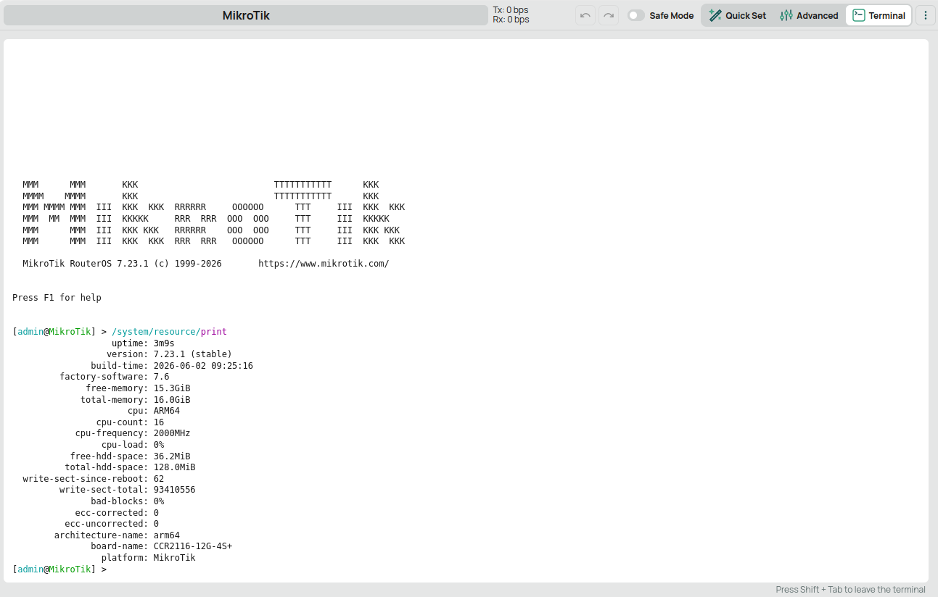Image resolution: width=938 pixels, height=597 pixels.
Task: Toggle the Safe Mode switch
Action: click(636, 15)
